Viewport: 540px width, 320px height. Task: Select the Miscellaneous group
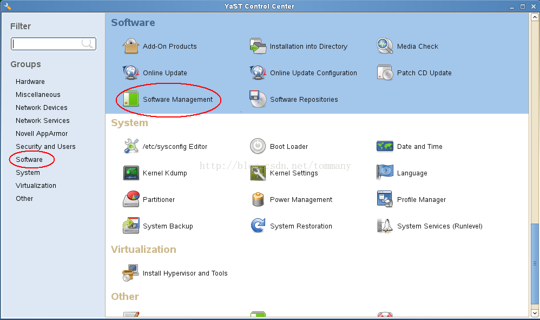tap(38, 95)
